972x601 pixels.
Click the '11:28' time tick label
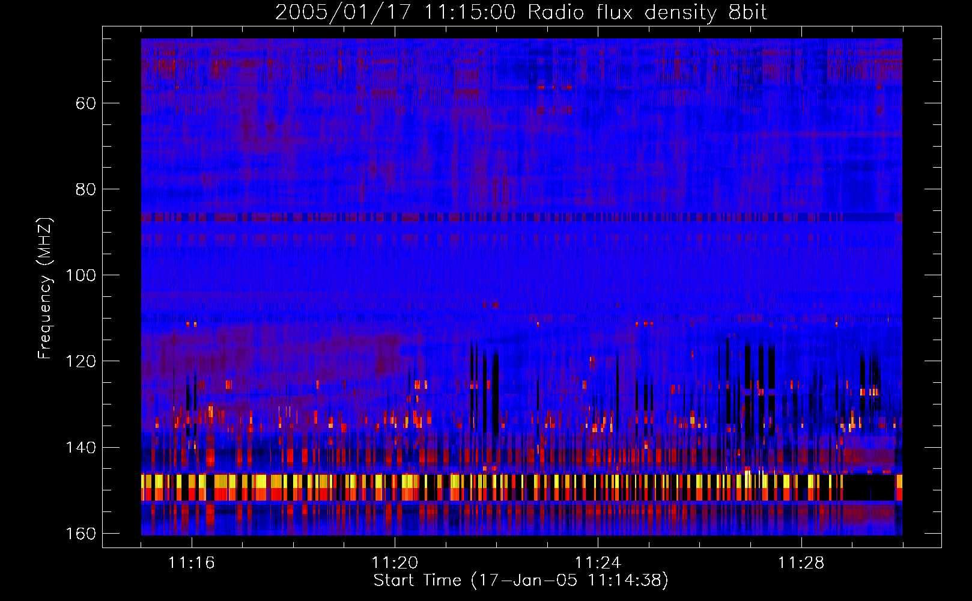coord(801,563)
